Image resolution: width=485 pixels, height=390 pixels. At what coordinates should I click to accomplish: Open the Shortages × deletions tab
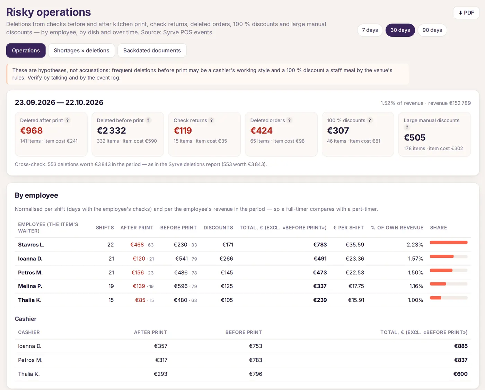81,51
